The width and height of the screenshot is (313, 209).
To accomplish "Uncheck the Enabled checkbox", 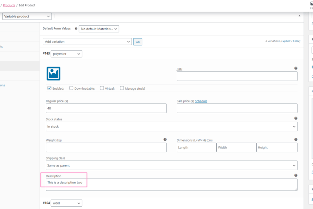I will click(49, 88).
